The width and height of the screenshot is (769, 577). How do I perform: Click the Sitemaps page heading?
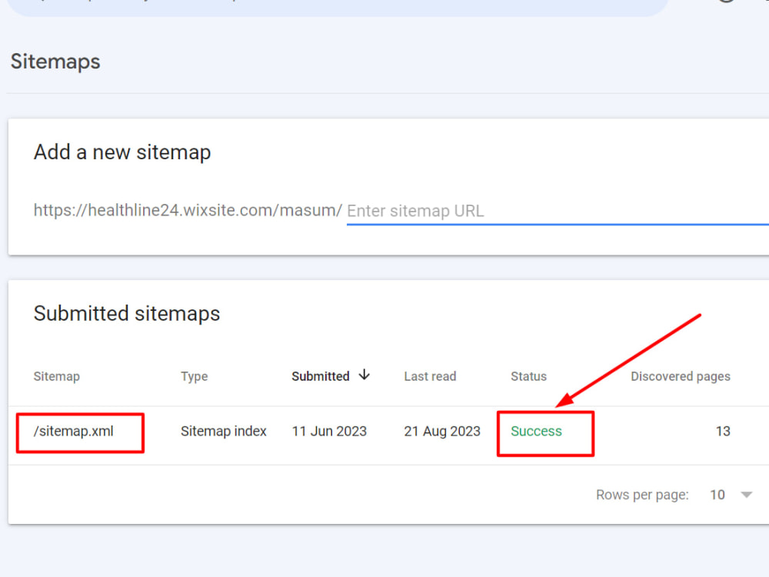pos(55,62)
